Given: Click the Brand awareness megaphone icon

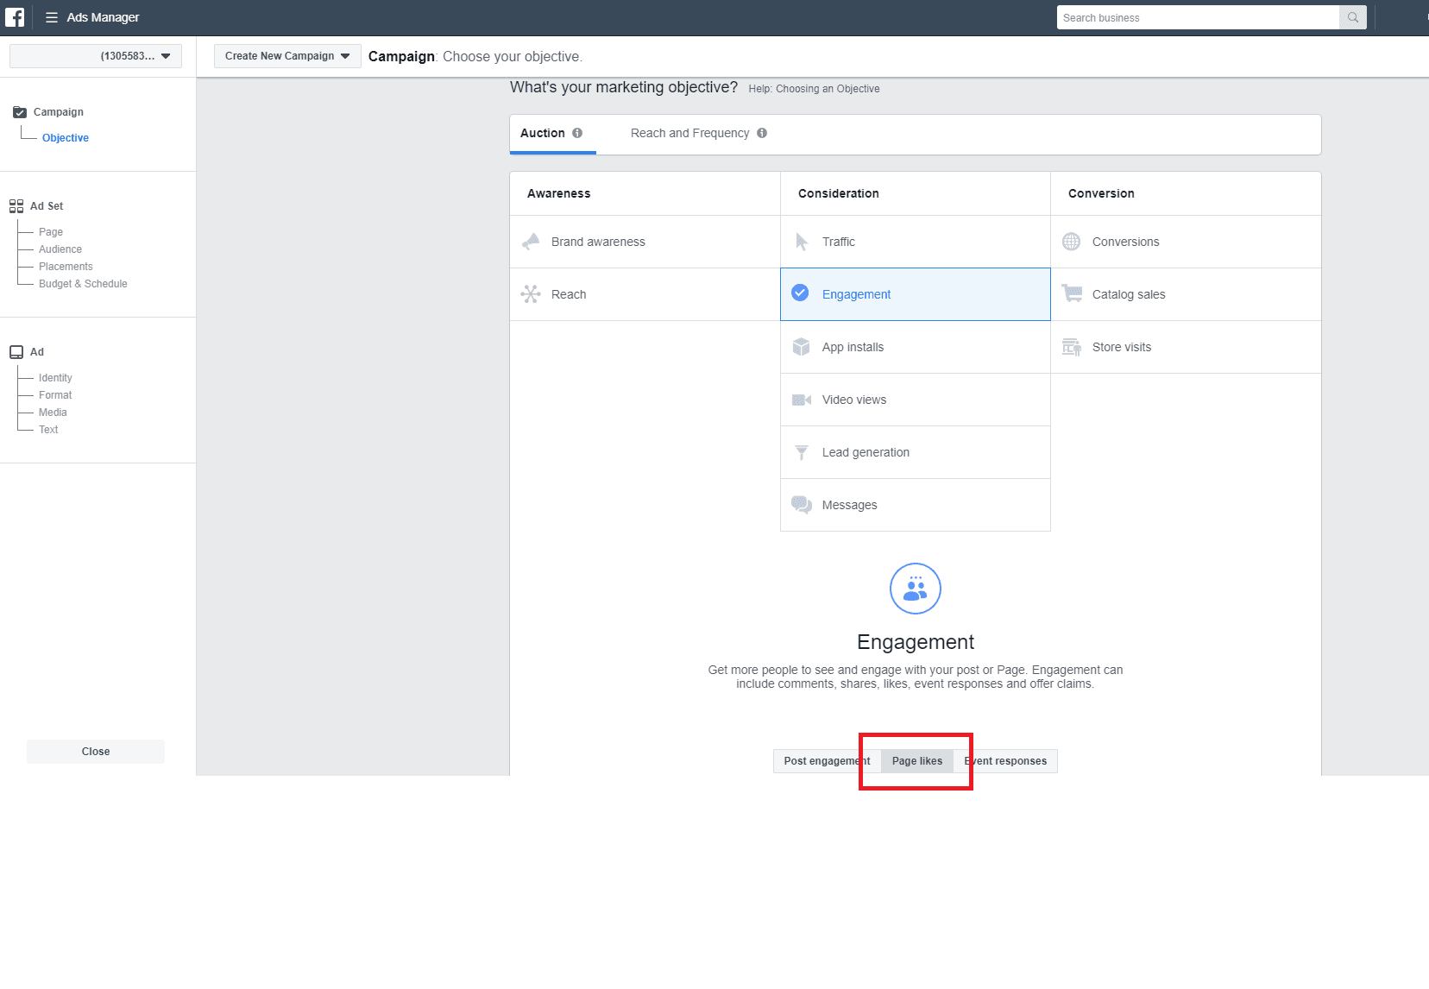Looking at the screenshot, I should [531, 242].
